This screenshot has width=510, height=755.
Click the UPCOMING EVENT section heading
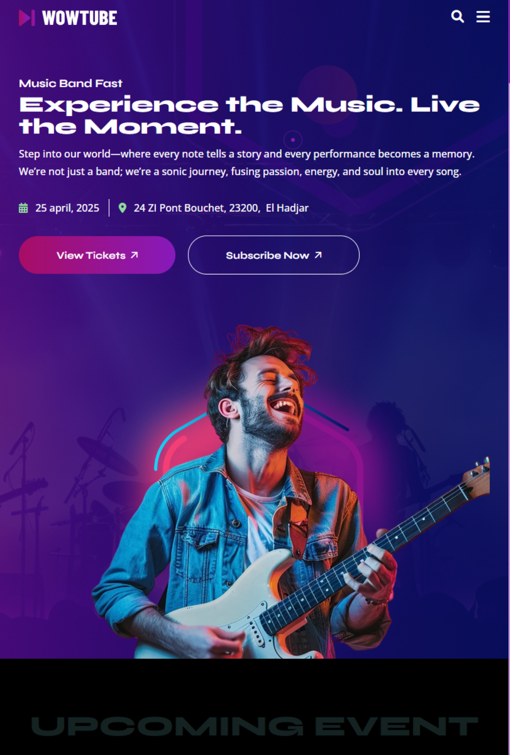click(255, 726)
